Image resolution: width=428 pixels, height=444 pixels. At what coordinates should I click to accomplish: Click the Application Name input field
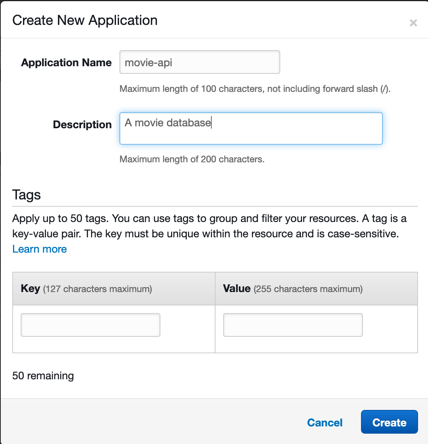point(199,62)
